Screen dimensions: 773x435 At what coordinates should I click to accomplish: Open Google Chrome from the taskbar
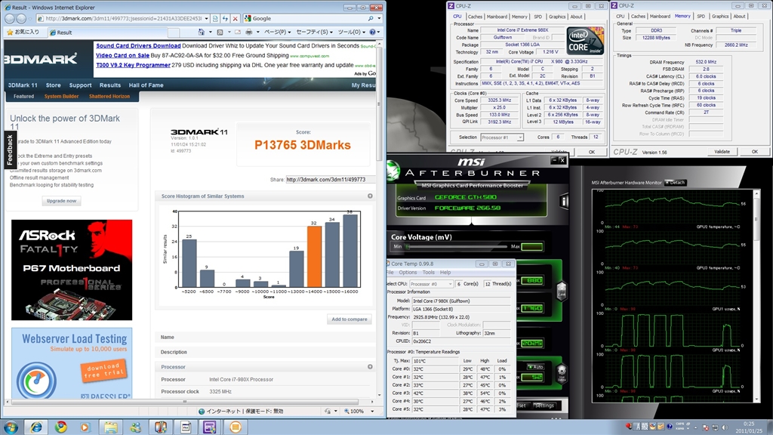[61, 427]
